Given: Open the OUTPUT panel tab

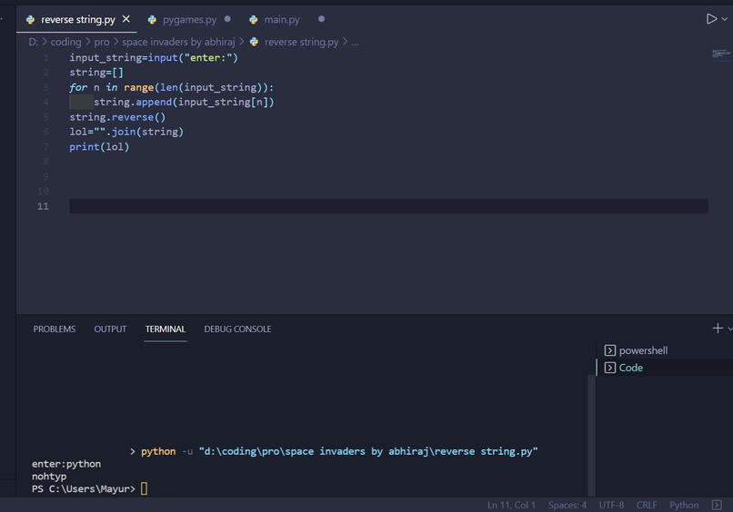Looking at the screenshot, I should click(110, 329).
